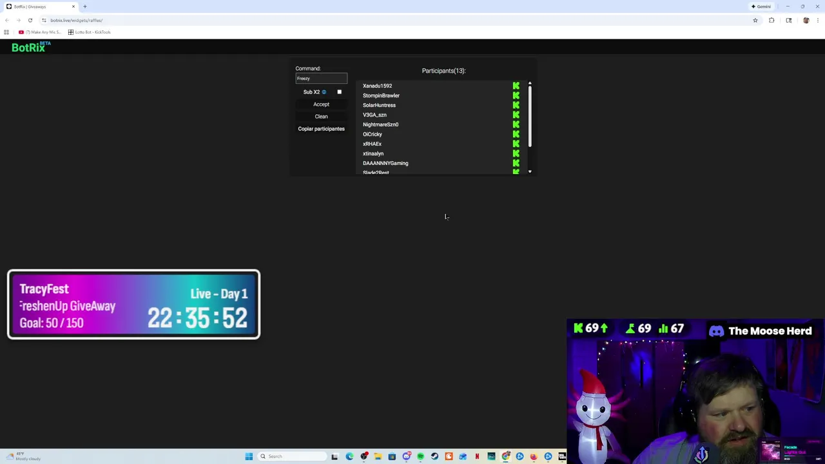Screen dimensions: 825x464
Task: Open the Lotto Bot - KickTools bookmark
Action: click(x=90, y=32)
